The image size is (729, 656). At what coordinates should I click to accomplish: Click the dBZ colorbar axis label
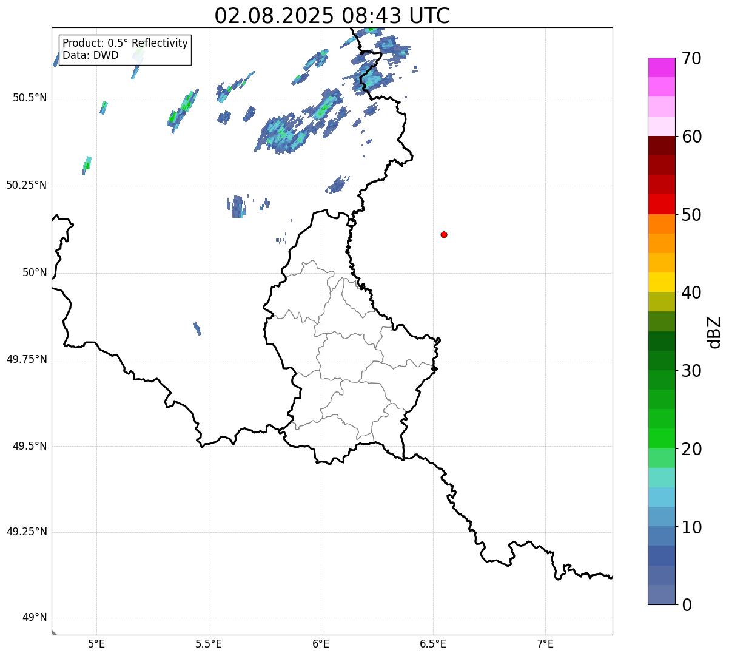[x=714, y=332]
